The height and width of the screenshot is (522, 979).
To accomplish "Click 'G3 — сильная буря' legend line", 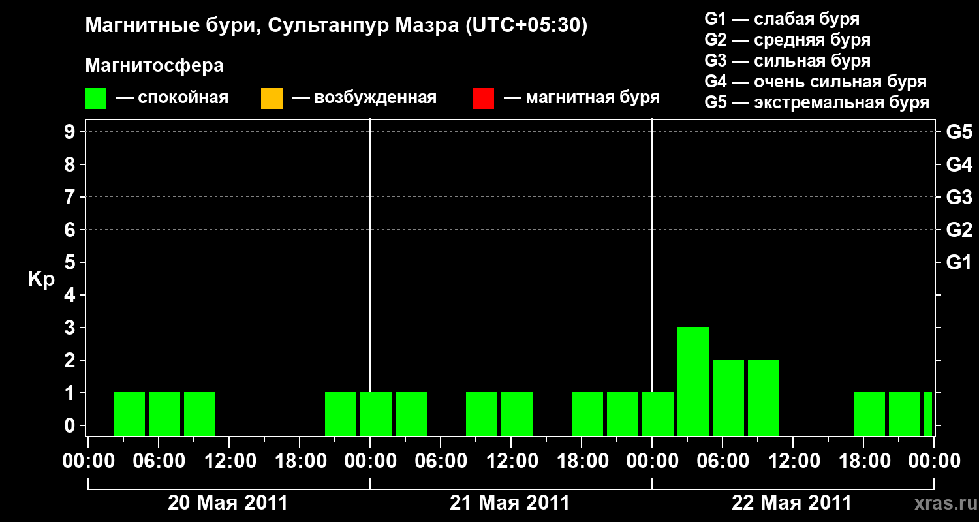I will [x=788, y=61].
